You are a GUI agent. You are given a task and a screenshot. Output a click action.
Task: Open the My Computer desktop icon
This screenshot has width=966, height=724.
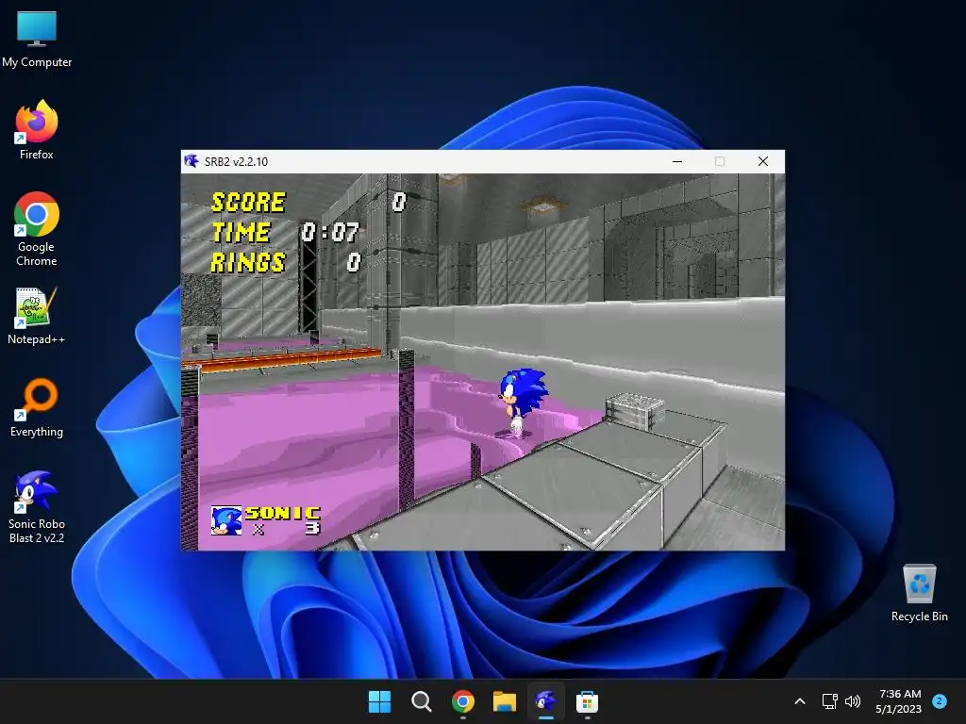pyautogui.click(x=37, y=40)
